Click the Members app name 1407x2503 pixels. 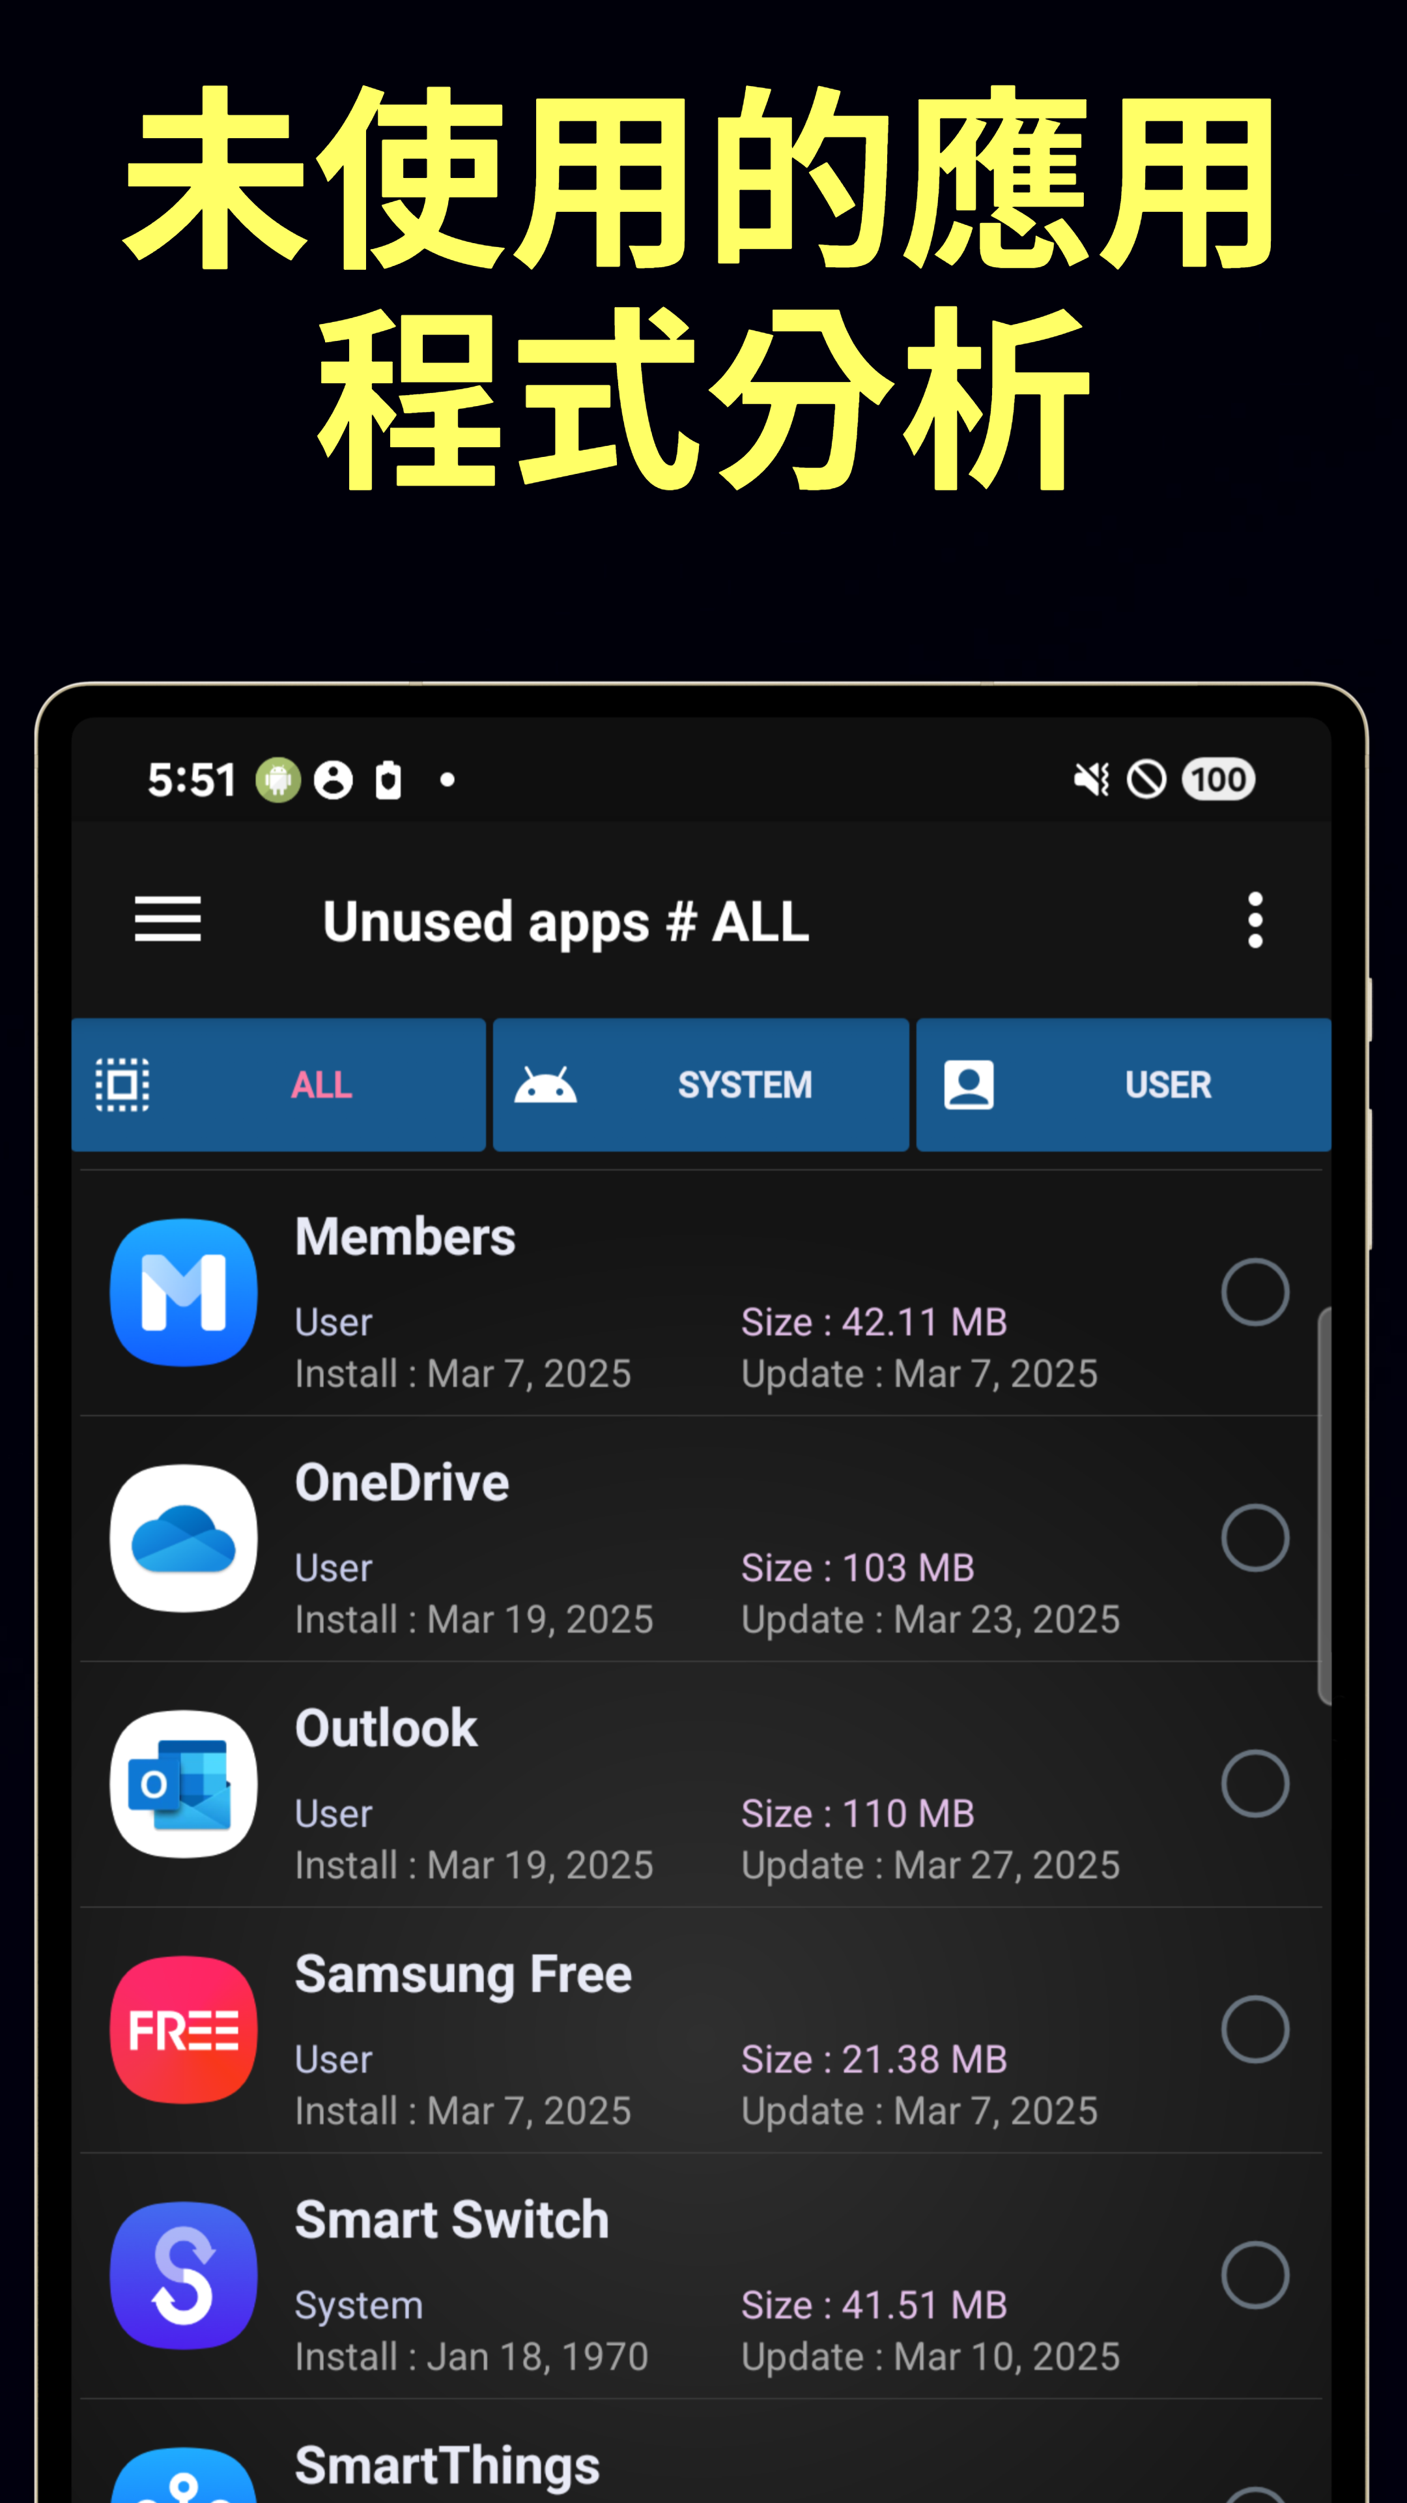[405, 1237]
